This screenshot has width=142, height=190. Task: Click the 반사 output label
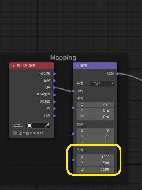[47, 116]
